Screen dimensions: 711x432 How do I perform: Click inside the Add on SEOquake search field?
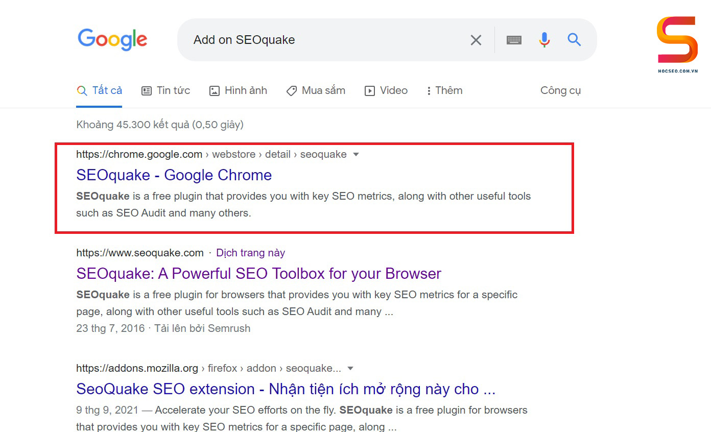point(327,40)
